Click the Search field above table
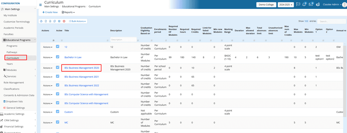 [x=331, y=21]
